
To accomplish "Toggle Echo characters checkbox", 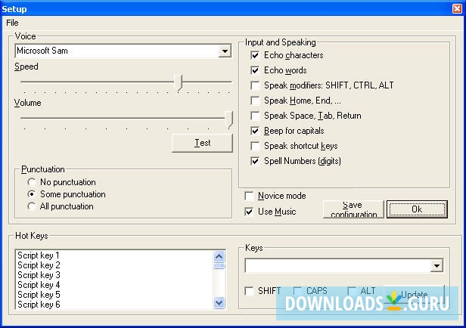I will click(255, 55).
